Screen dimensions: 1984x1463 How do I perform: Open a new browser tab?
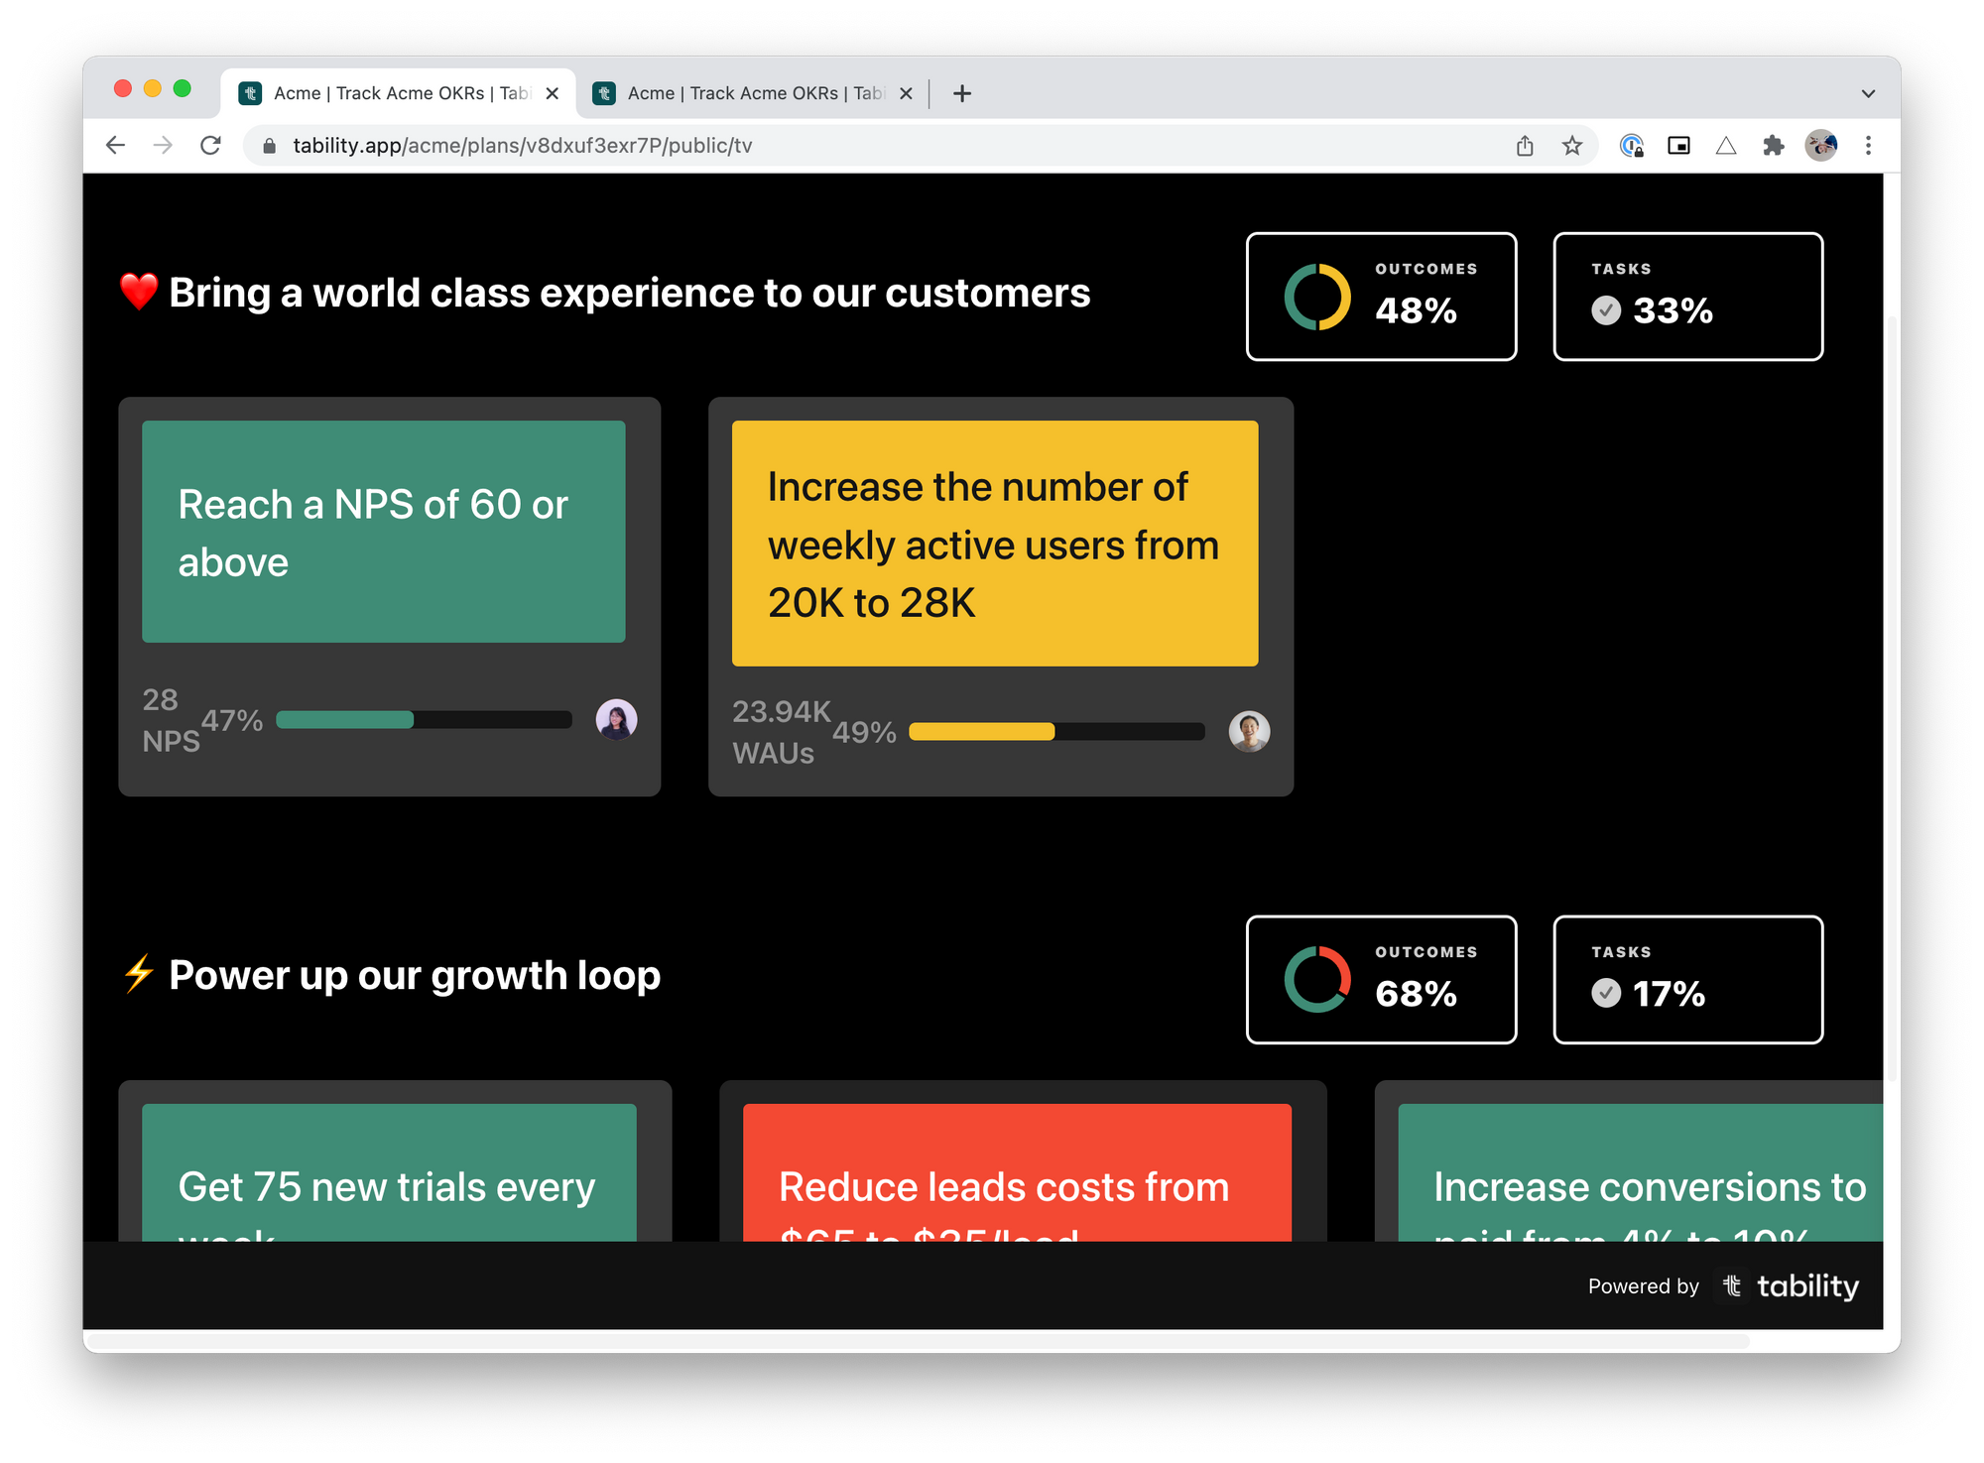[961, 93]
